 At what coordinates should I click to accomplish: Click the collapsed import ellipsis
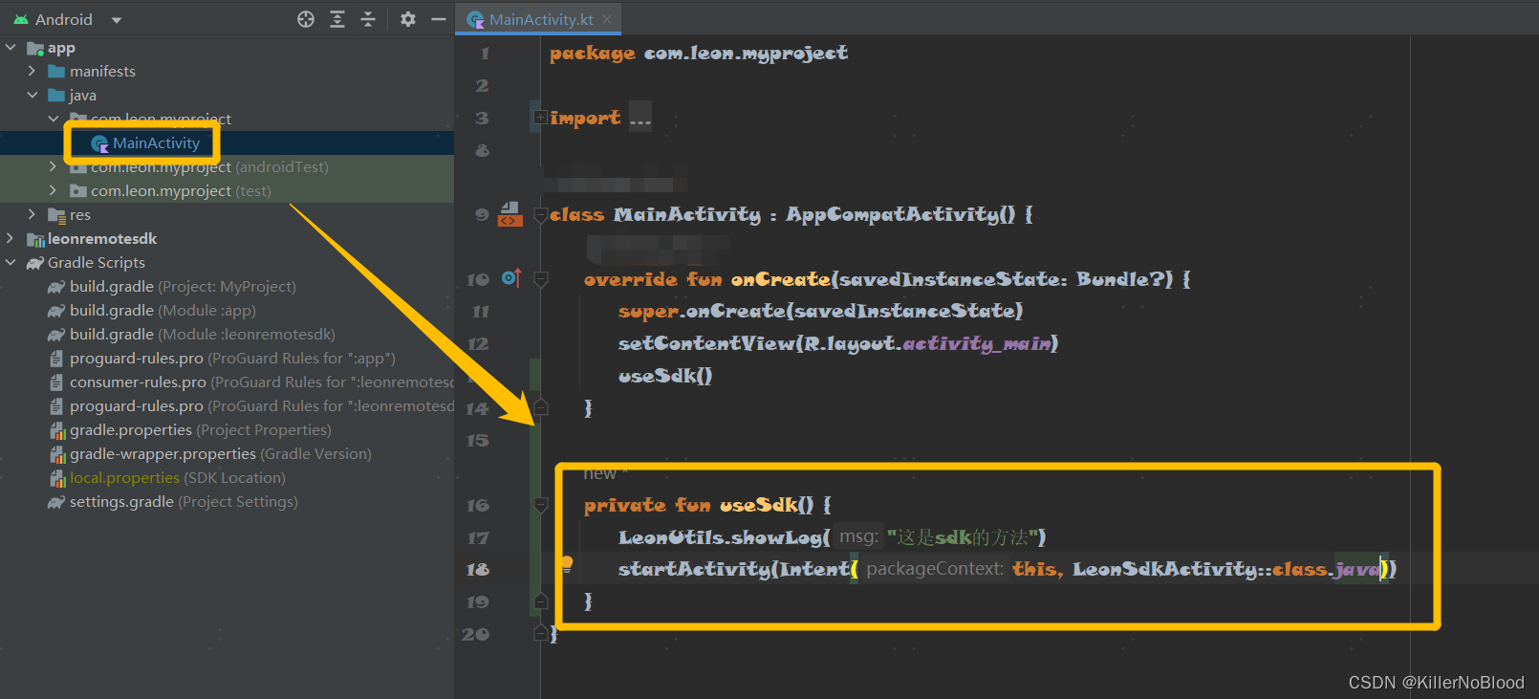(640, 118)
